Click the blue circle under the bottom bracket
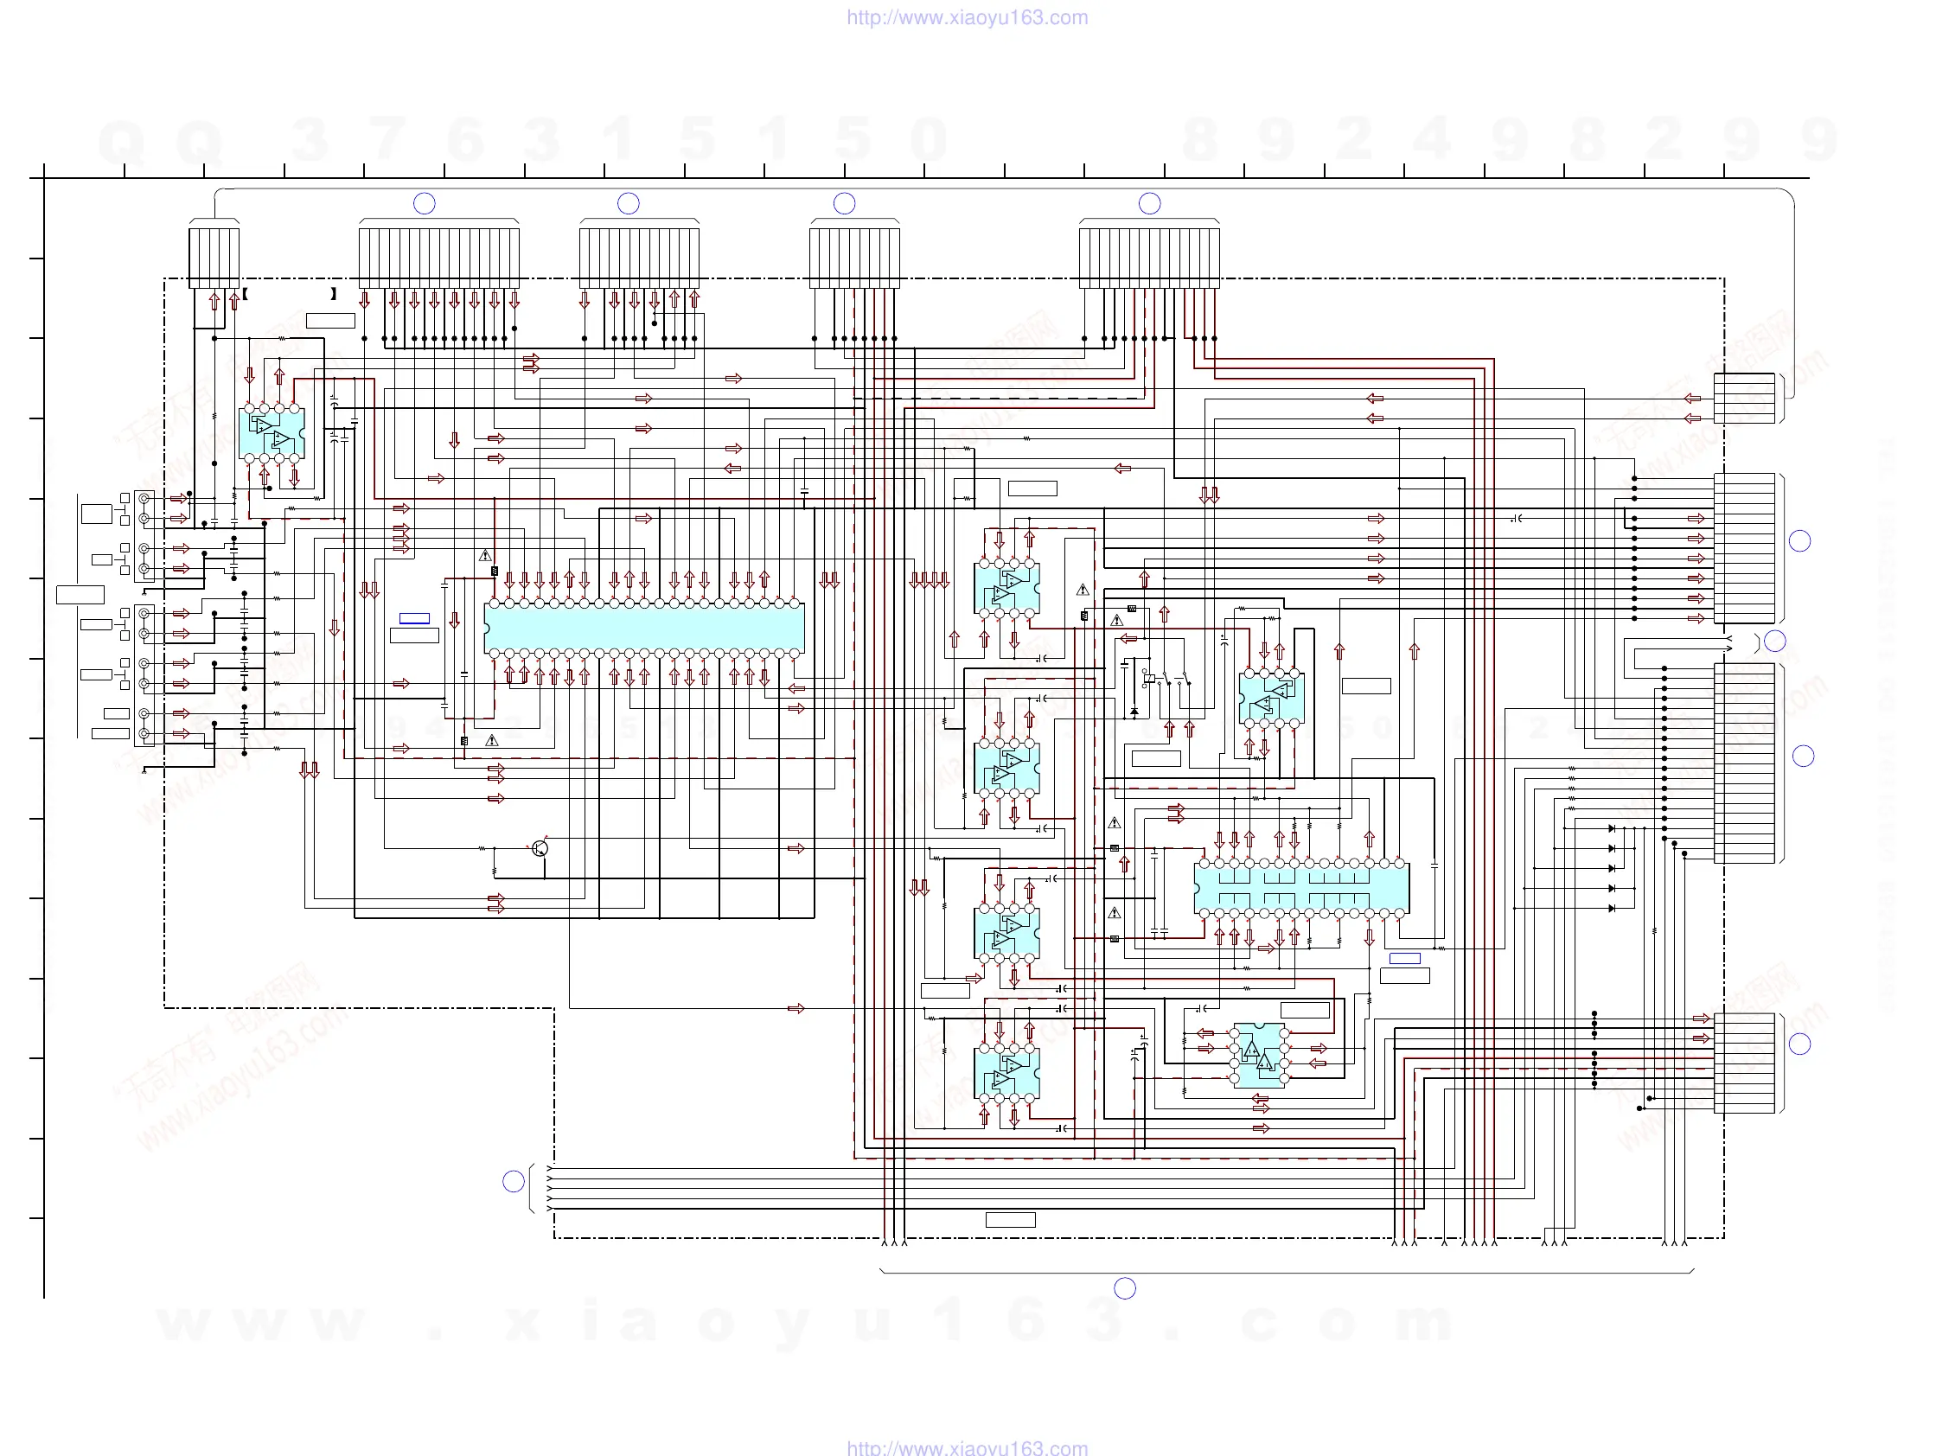Viewport: 1936px width, 1456px height. pos(1125,1288)
